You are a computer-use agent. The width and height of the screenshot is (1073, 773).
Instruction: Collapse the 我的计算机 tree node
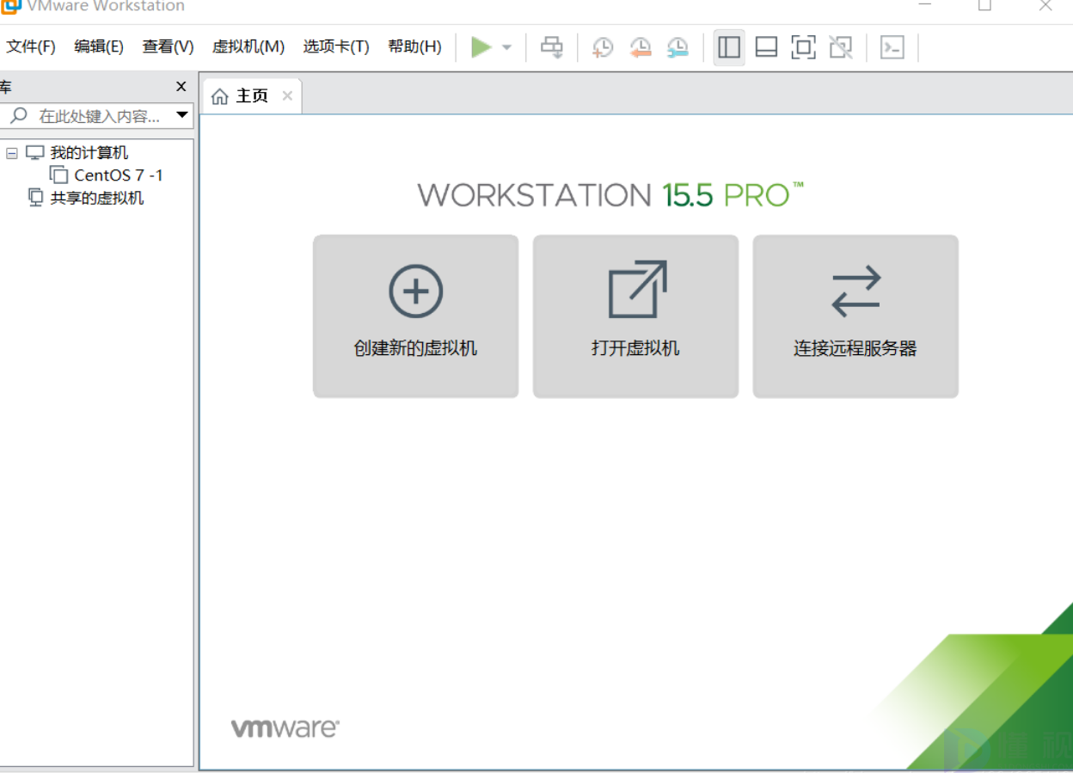pyautogui.click(x=12, y=154)
